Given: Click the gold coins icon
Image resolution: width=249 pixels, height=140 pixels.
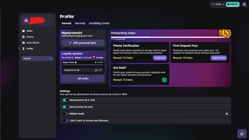Looking at the screenshot, I should pyautogui.click(x=225, y=33).
